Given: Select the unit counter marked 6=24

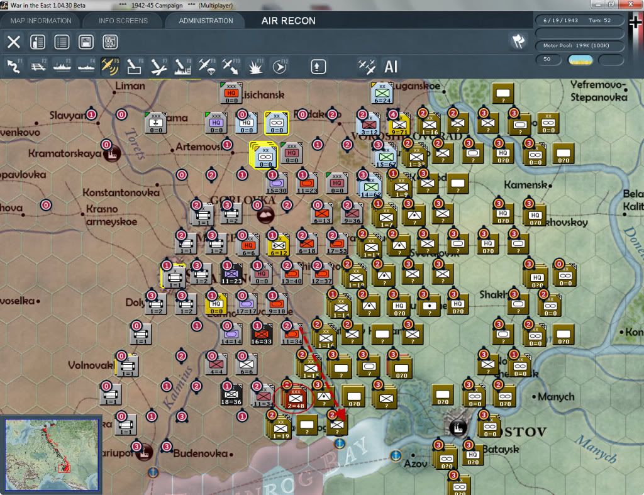Looking at the screenshot, I should click(382, 93).
